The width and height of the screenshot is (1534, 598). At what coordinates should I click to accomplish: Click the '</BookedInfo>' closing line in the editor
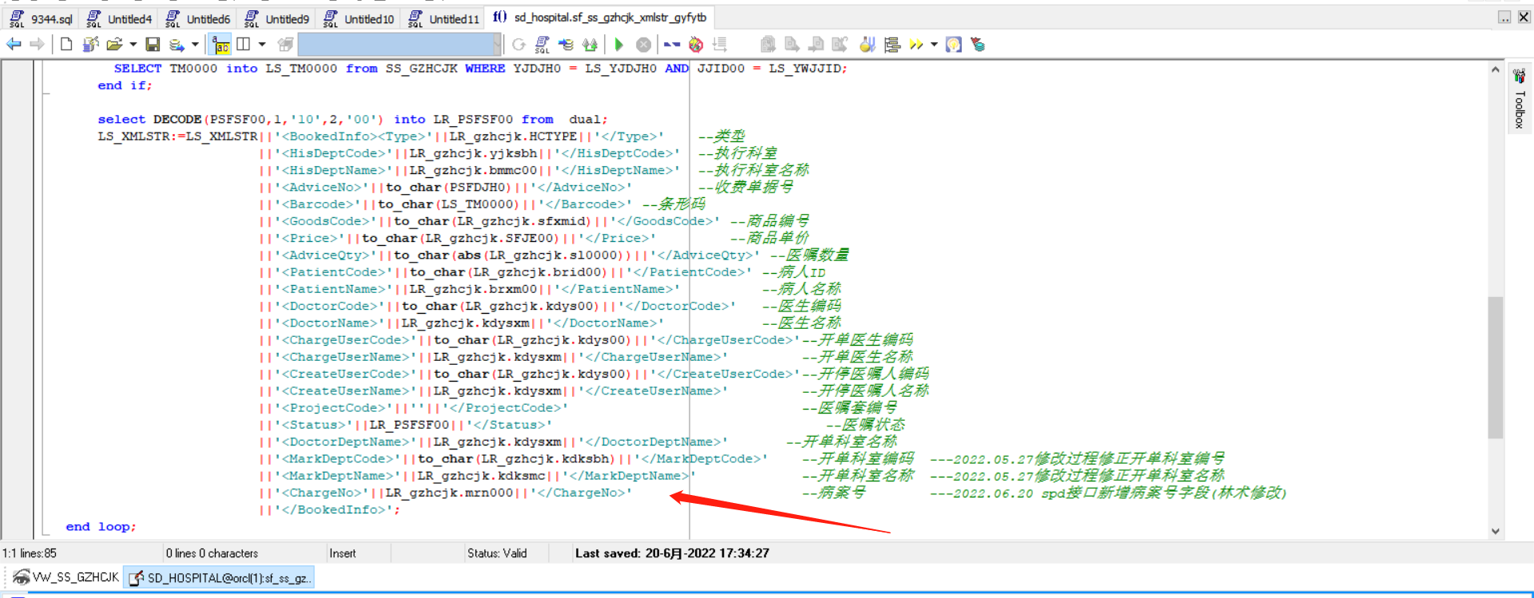coord(329,510)
